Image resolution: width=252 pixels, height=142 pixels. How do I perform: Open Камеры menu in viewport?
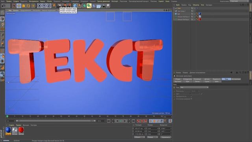coord(16,10)
